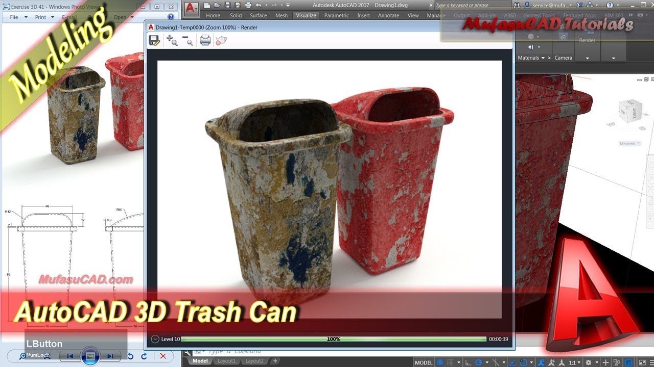Save the rendered image in Render window
Image resolution: width=654 pixels, height=367 pixels.
(154, 40)
